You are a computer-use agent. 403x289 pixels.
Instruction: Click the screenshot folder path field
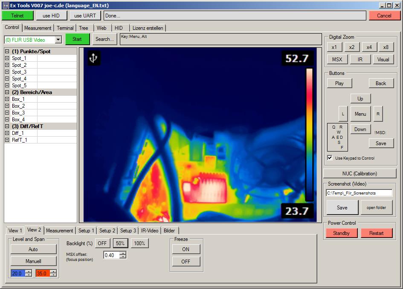(359, 193)
